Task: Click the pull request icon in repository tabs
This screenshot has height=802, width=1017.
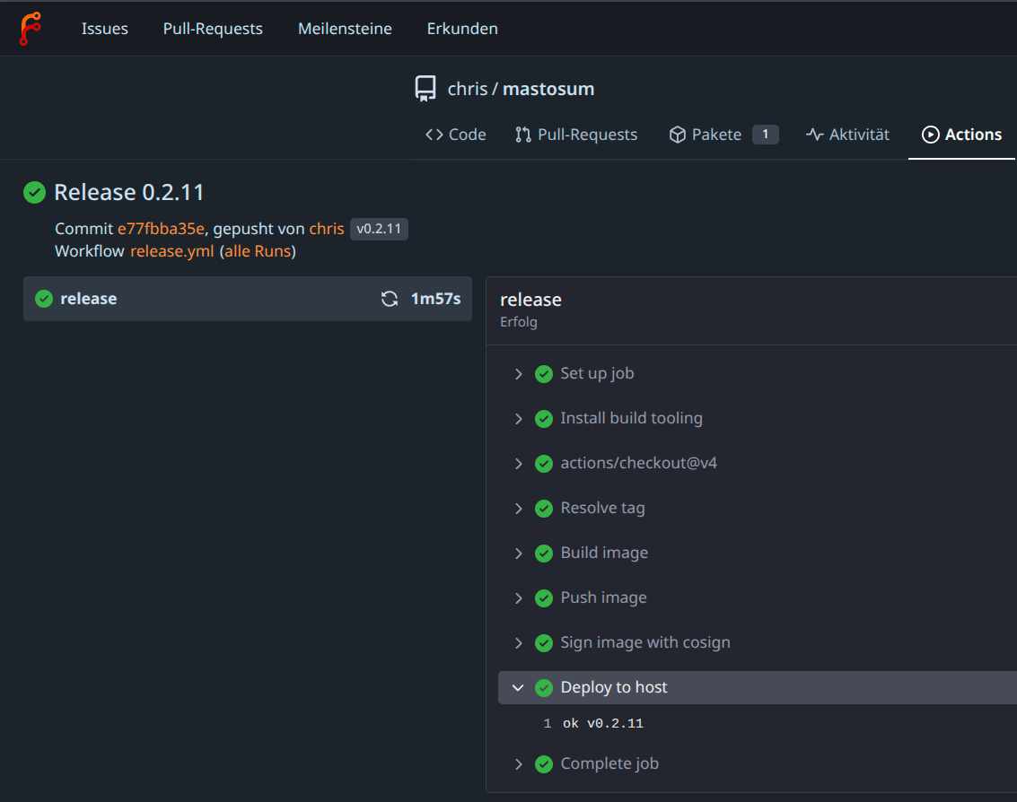Action: [522, 135]
